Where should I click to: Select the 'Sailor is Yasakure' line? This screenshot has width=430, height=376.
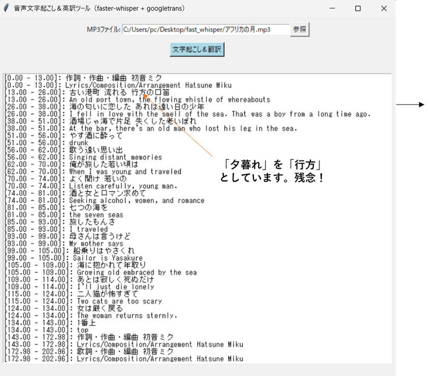pyautogui.click(x=107, y=258)
